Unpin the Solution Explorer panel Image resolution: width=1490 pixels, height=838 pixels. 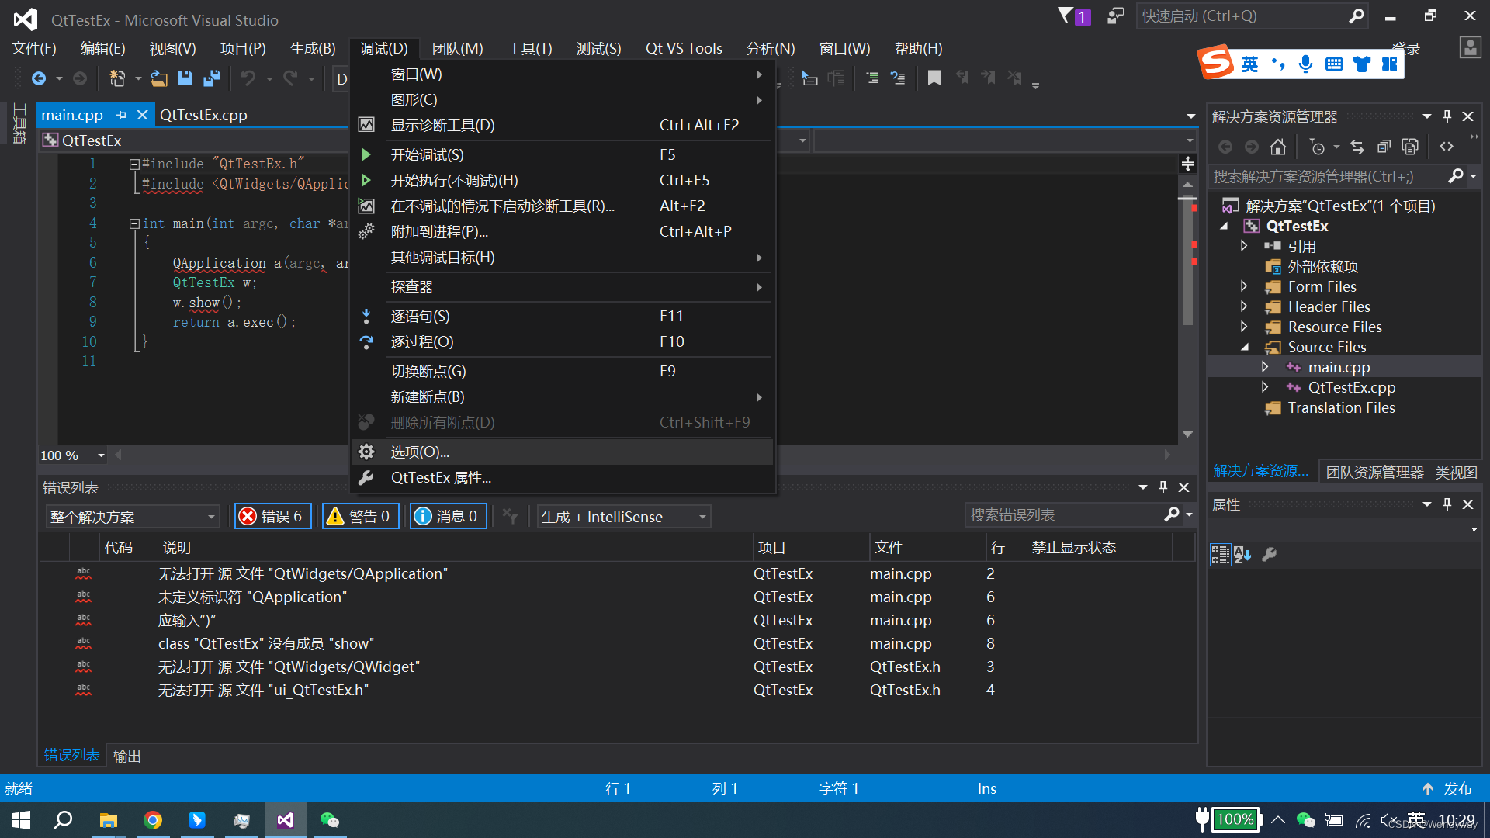[1446, 116]
